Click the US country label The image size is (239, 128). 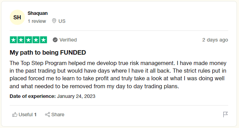(62, 21)
